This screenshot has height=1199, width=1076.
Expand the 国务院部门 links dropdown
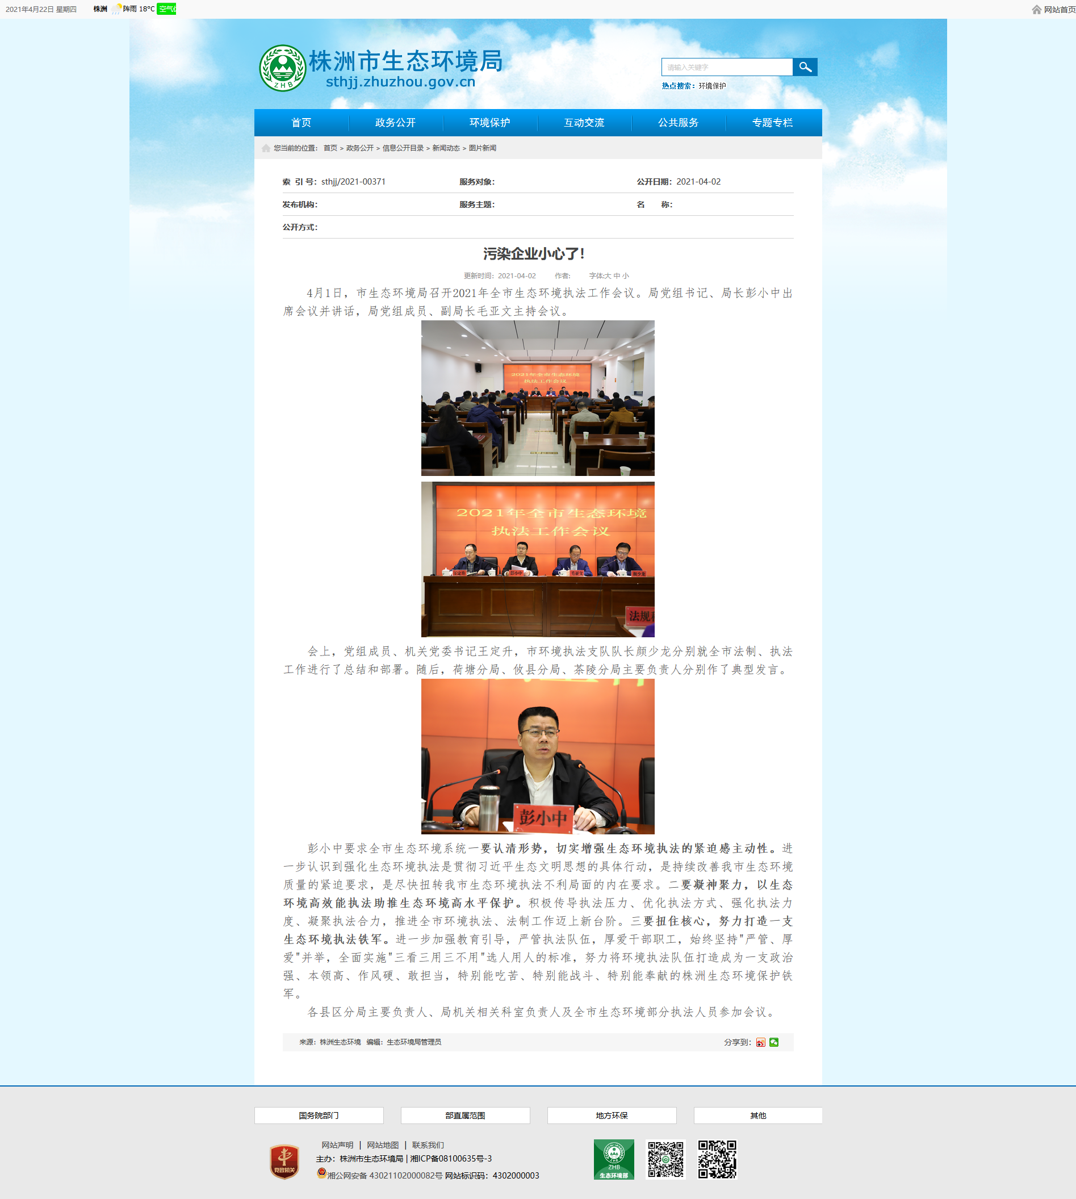pyautogui.click(x=319, y=1116)
